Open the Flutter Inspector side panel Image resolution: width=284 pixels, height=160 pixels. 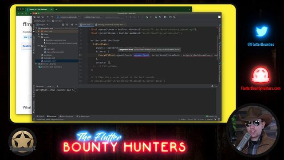point(220,51)
